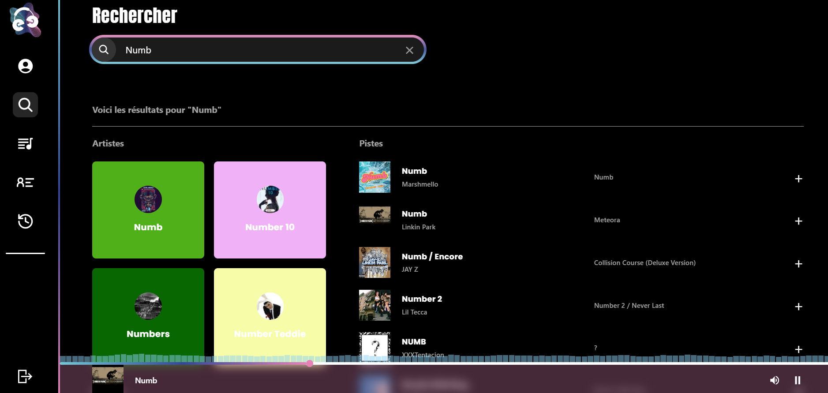Open the artists list icon in sidebar

coord(25,183)
